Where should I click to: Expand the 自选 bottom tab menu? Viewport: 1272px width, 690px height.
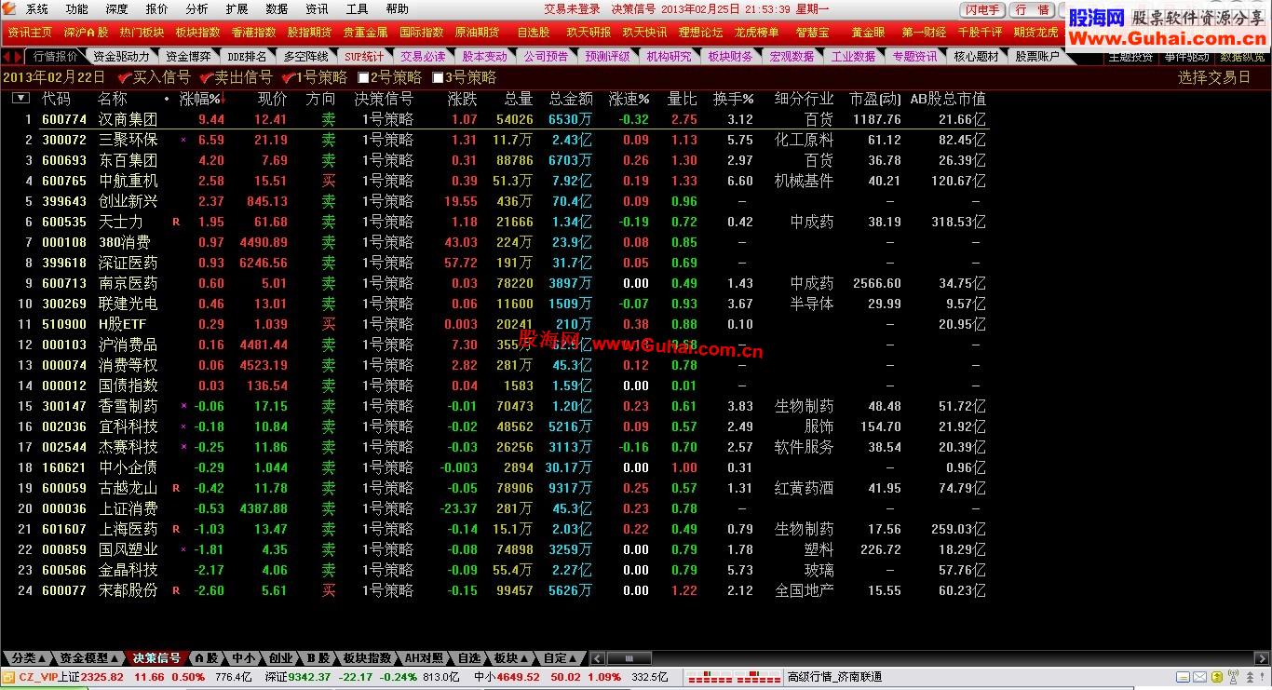[x=469, y=658]
